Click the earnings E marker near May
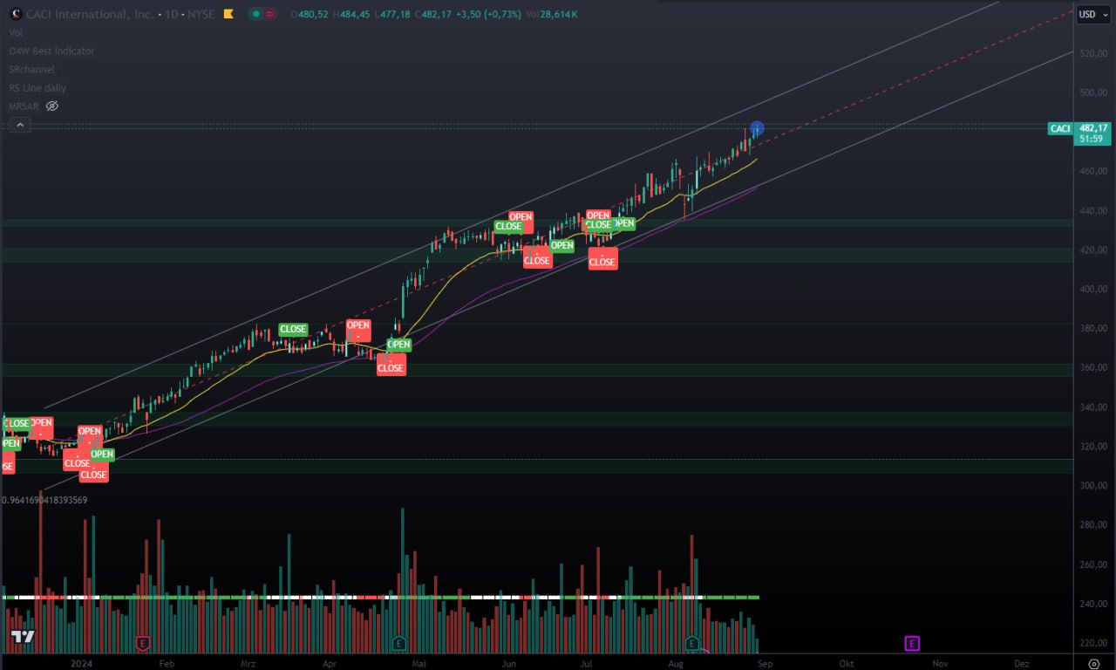The width and height of the screenshot is (1116, 670). point(398,644)
